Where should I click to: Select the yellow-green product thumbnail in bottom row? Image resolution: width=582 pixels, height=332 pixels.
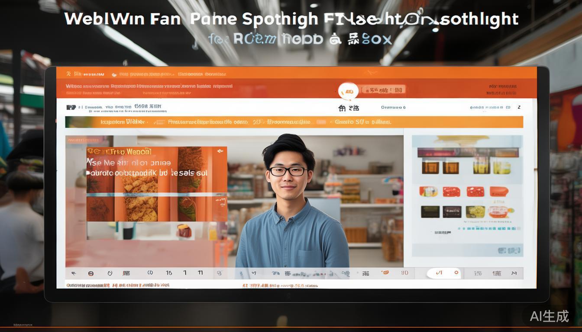[475, 211]
